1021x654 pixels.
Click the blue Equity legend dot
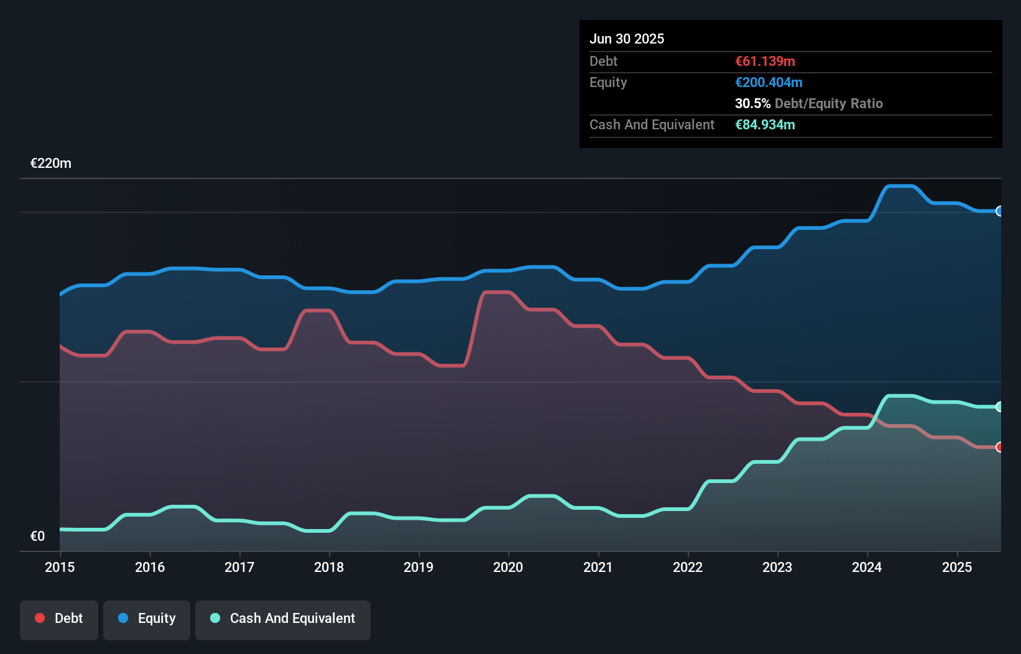123,618
